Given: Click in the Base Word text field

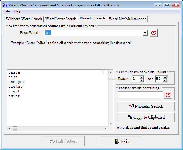Looking at the screenshot, I should coord(93,33).
